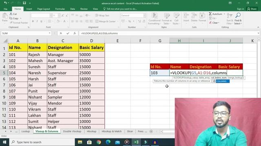Open File Explorer from taskbar
This screenshot has height=146, width=261.
click(80, 142)
